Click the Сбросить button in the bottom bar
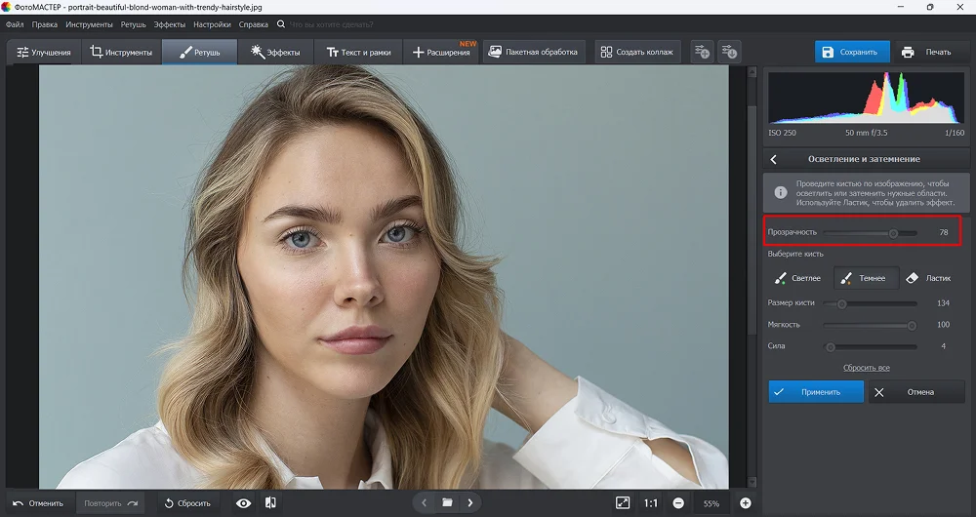976x517 pixels. tap(186, 503)
